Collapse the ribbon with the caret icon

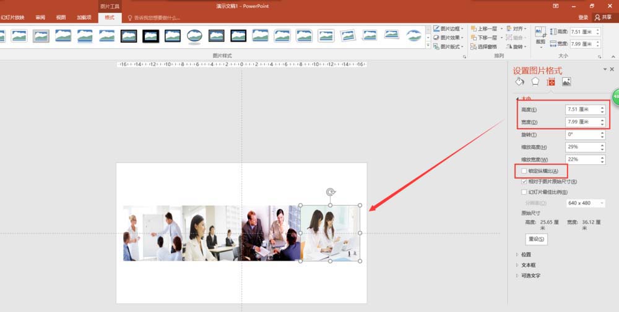pos(613,57)
